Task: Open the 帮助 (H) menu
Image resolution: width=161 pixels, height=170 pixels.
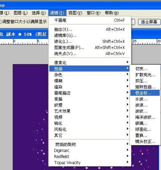Action: click(x=112, y=13)
